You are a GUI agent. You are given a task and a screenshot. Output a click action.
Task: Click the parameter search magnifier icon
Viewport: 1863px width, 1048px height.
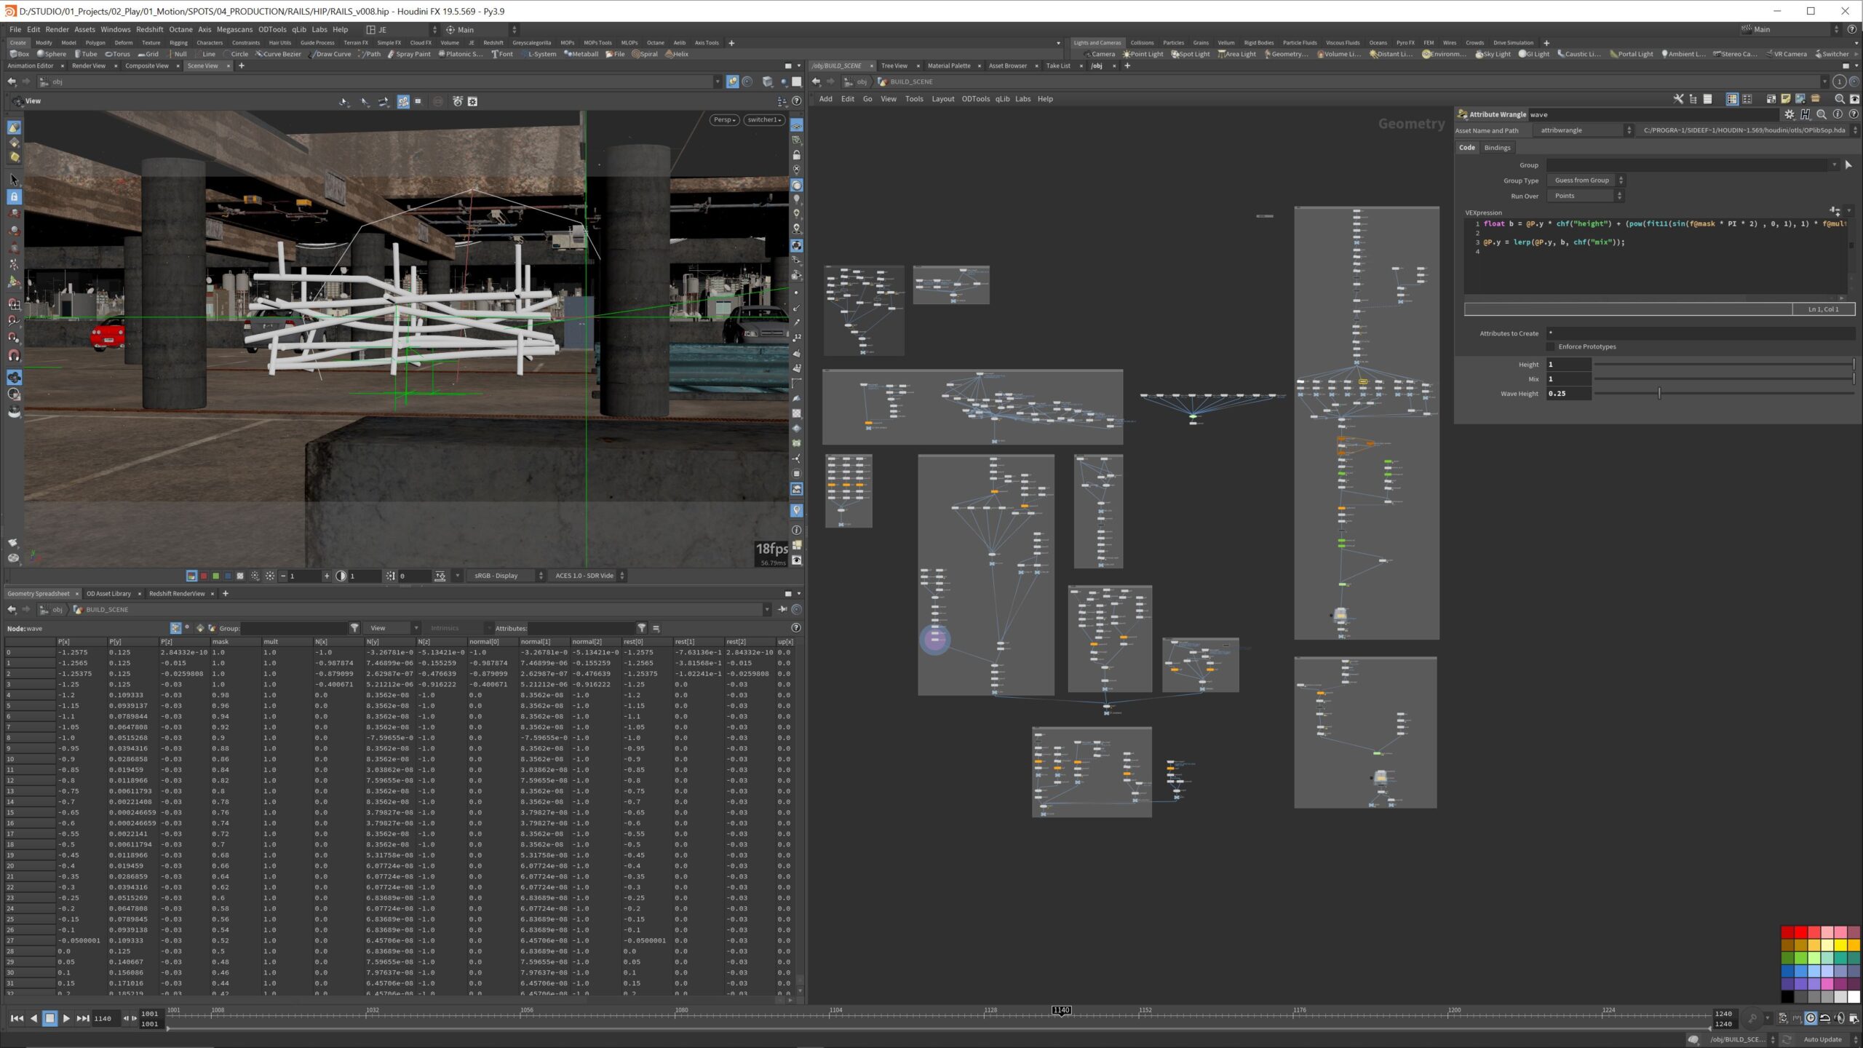1821,114
